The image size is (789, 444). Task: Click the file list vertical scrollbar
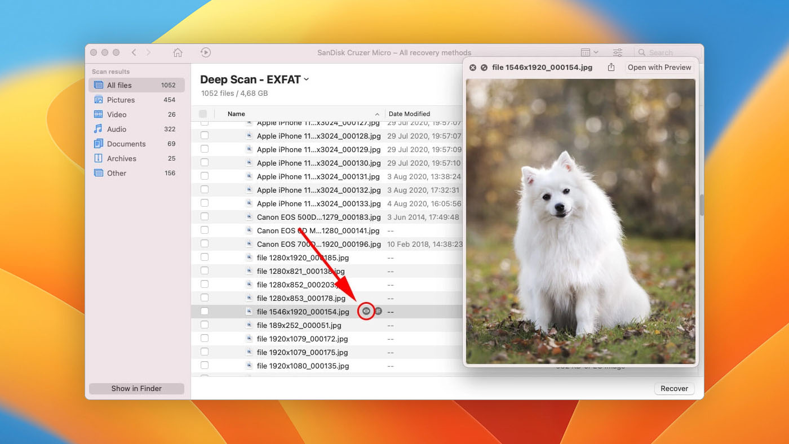tap(702, 206)
